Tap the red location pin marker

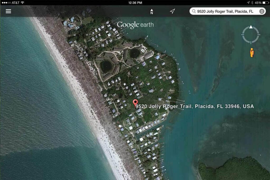[135, 103]
